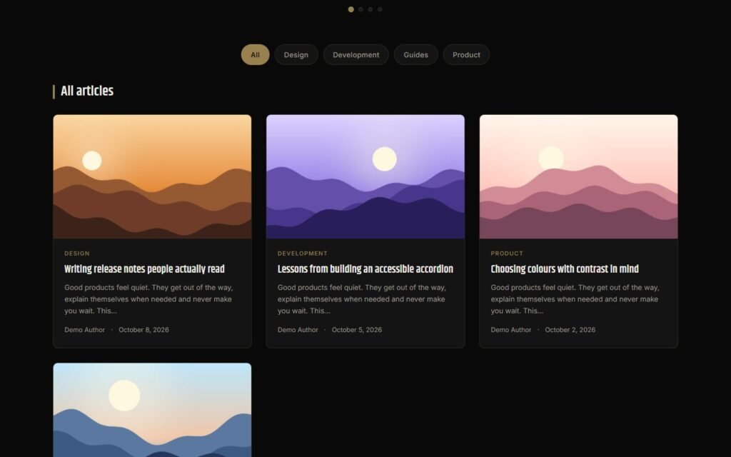
Task: Click the DESIGN category label
Action: click(x=77, y=253)
